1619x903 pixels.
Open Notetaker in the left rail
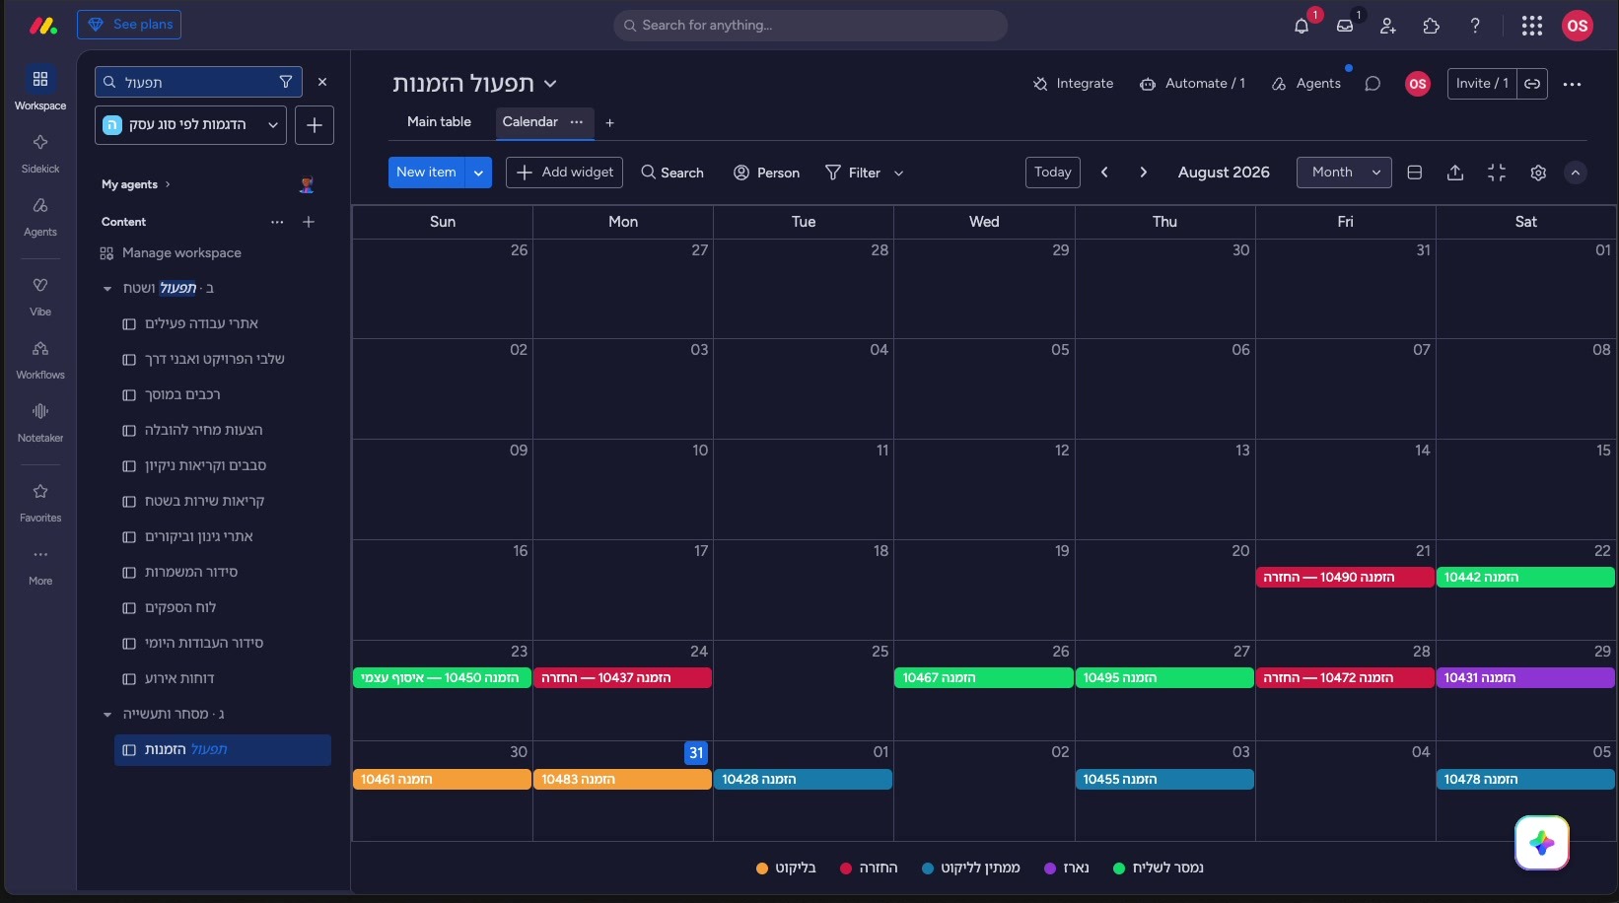click(40, 422)
